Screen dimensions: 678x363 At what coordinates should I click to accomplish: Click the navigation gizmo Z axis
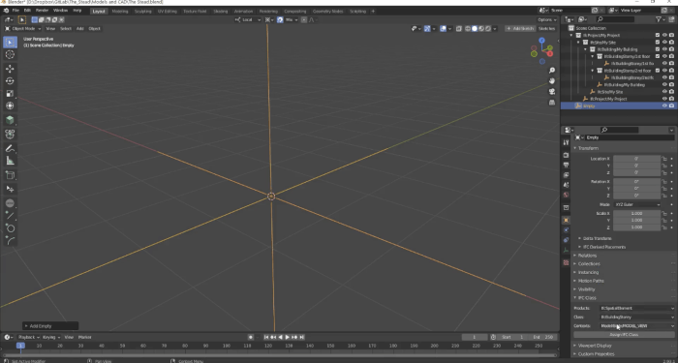(x=541, y=41)
